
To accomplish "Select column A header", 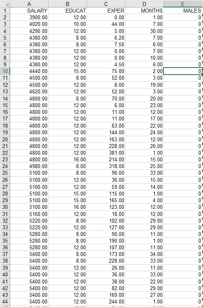I will [29, 4].
